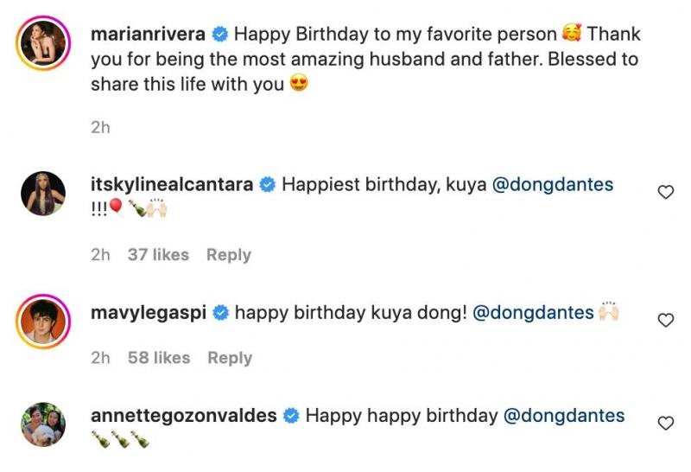View mavylegaspi's profile photo
Screen dimensions: 691x472
(x=42, y=320)
